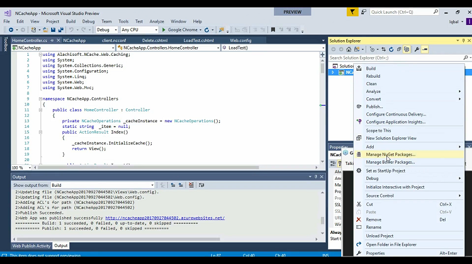Image resolution: width=472 pixels, height=264 pixels.
Task: Toggle Preview Selected Items in Solution Explorer
Action: [x=425, y=49]
